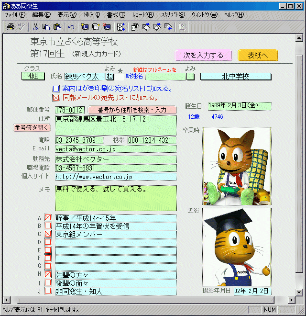Open the レコード(R) menu
Screen dimensions: 306x316
click(x=143, y=15)
